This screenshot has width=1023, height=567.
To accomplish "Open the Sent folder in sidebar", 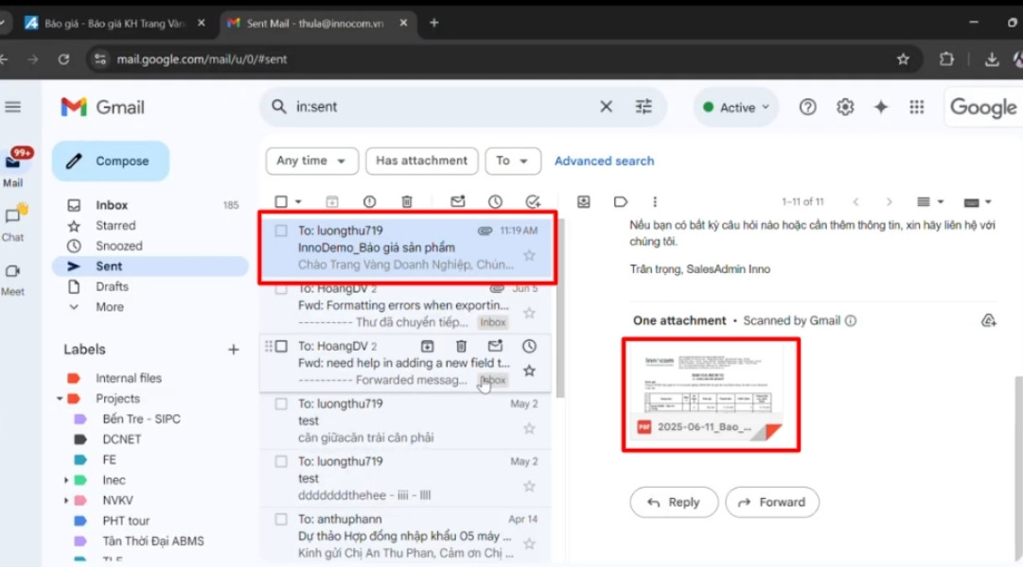I will click(108, 266).
